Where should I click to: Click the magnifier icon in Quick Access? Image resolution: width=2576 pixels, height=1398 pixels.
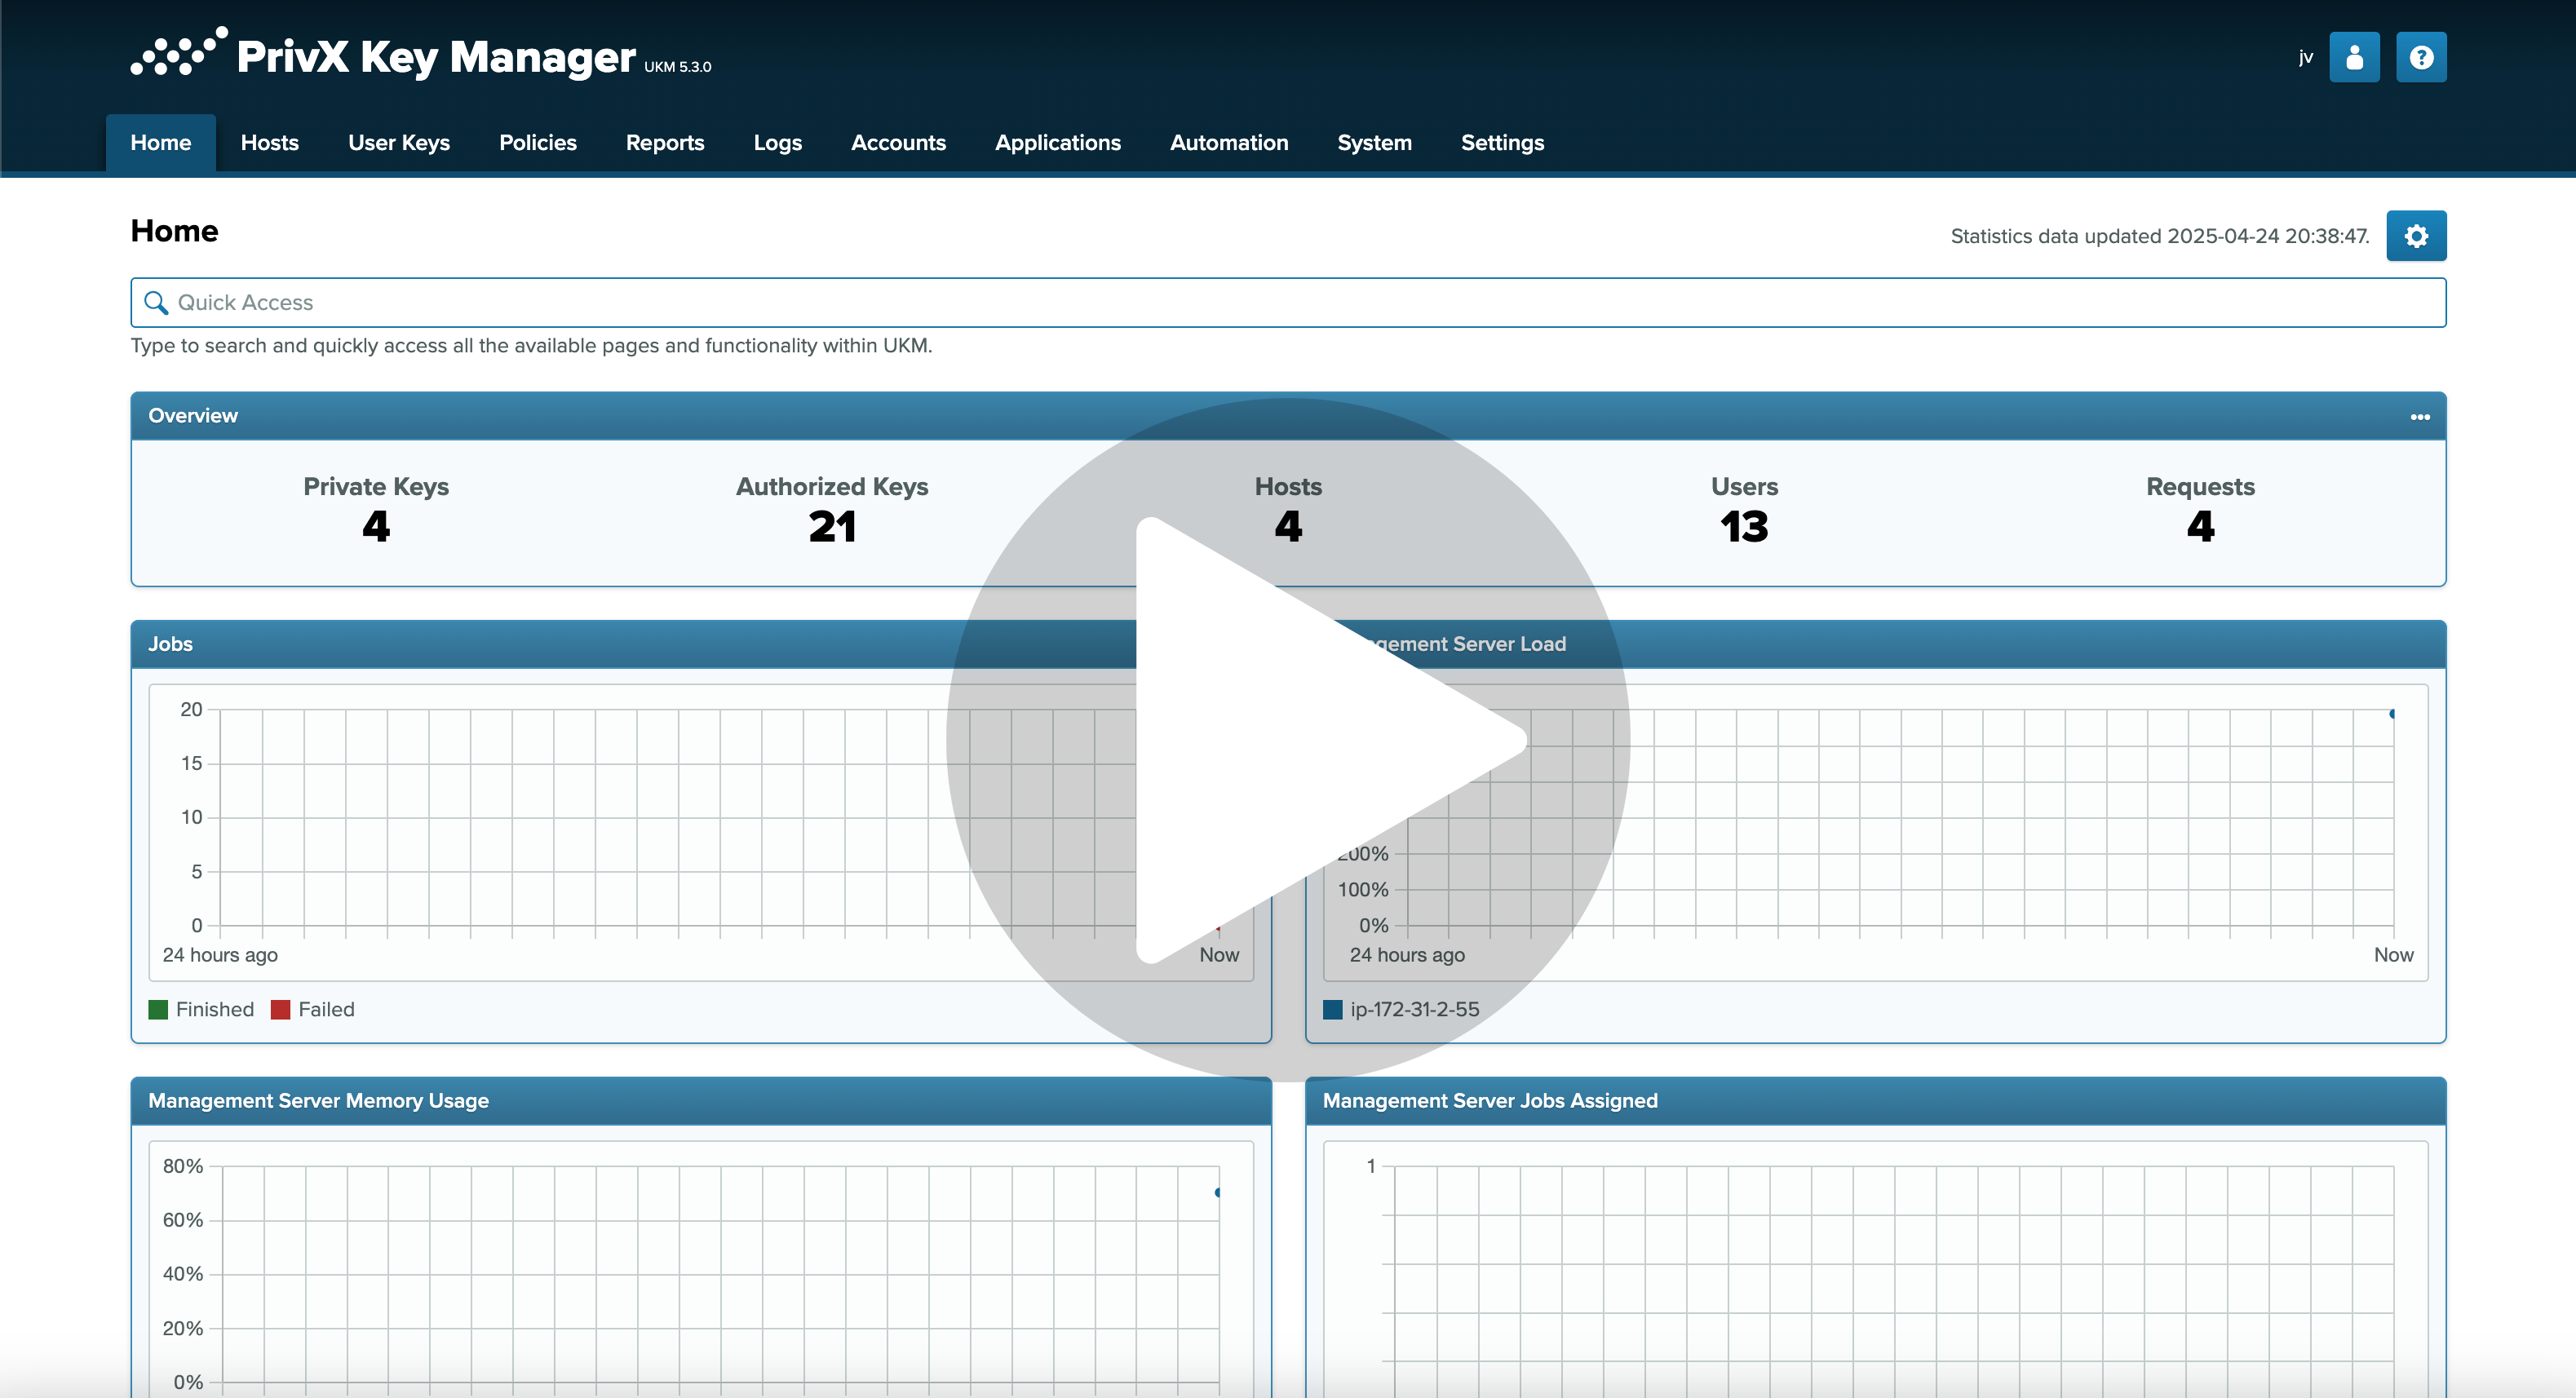(157, 302)
